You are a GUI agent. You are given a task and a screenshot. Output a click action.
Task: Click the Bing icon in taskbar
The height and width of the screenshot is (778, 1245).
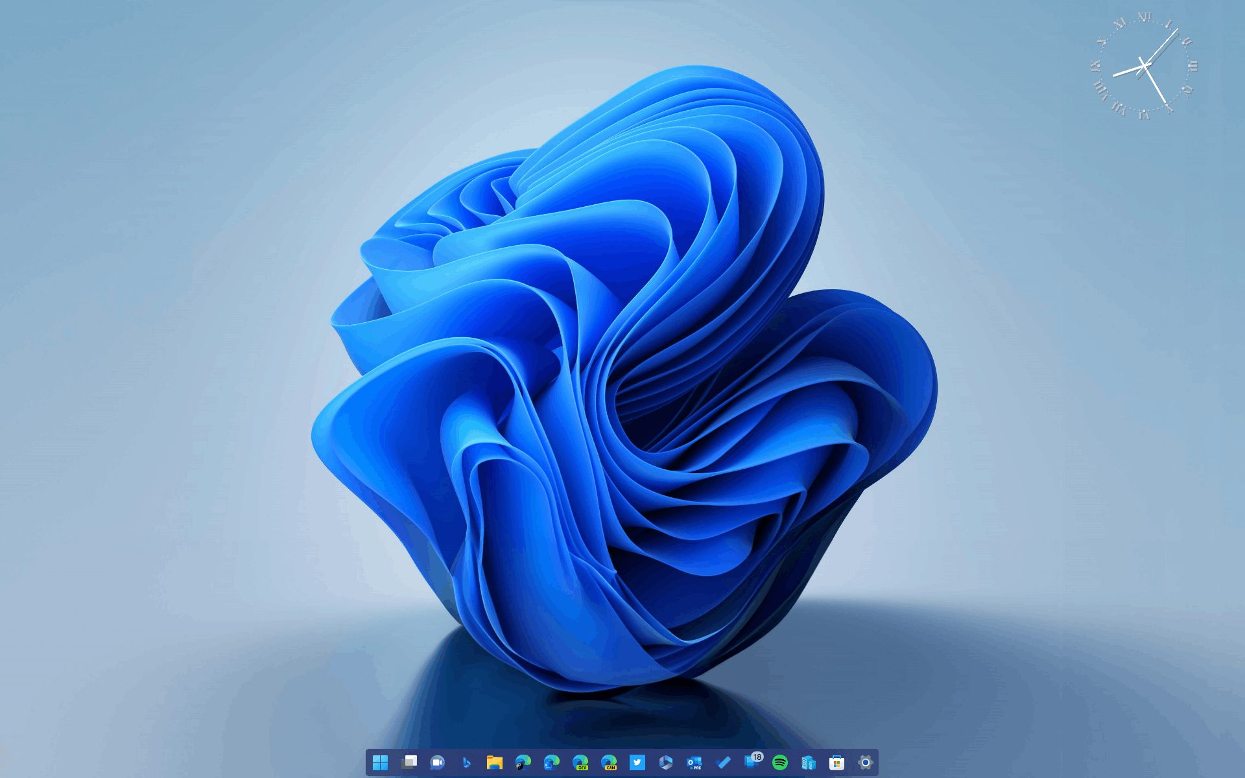pyautogui.click(x=466, y=762)
